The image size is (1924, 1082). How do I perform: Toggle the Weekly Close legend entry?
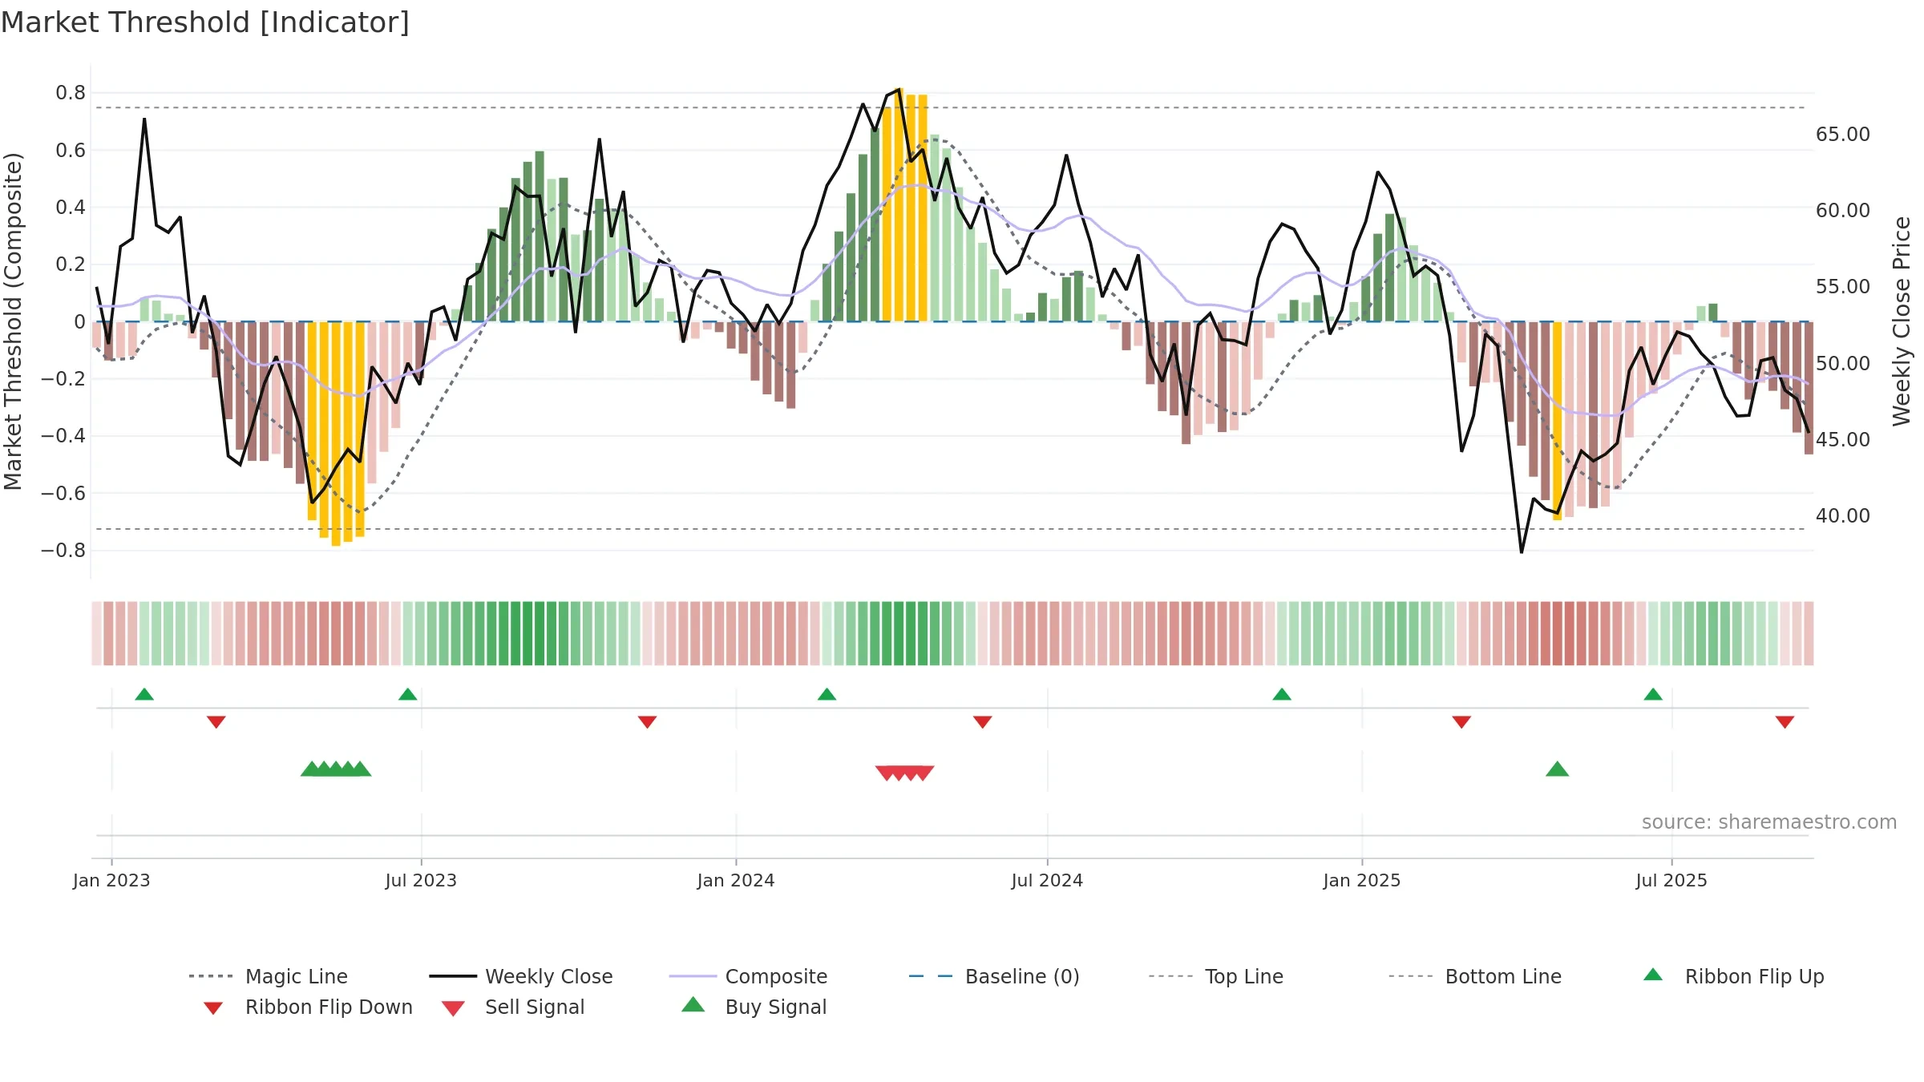521,976
